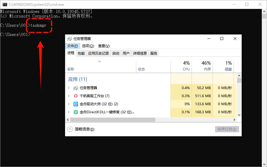Select the 任务管理器 process name
This screenshot has width=267, height=167.
click(88, 88)
